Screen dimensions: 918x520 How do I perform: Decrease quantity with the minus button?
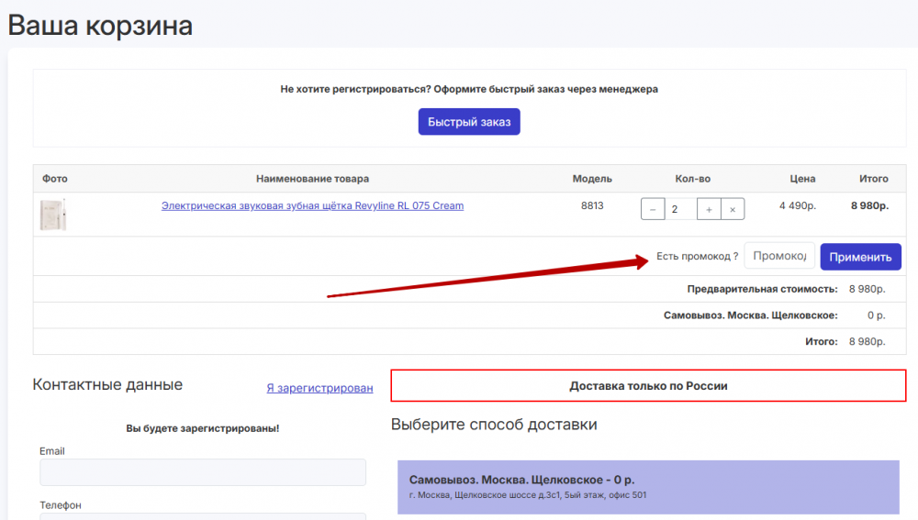coord(653,209)
